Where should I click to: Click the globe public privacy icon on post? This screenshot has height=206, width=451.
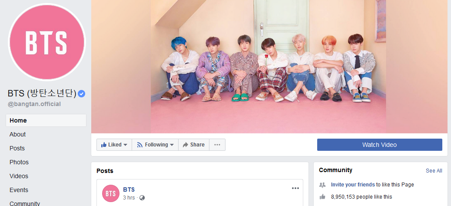pos(142,198)
